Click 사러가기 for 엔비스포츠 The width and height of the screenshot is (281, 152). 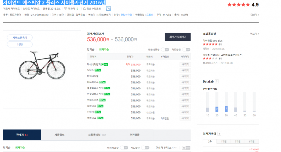click(185, 100)
